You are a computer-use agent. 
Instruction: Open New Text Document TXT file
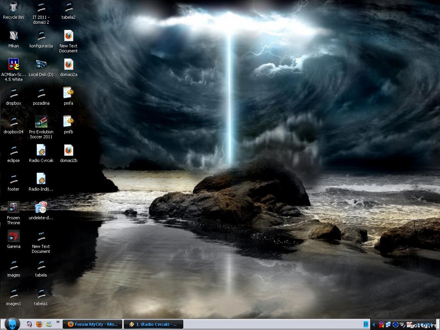pos(41,242)
